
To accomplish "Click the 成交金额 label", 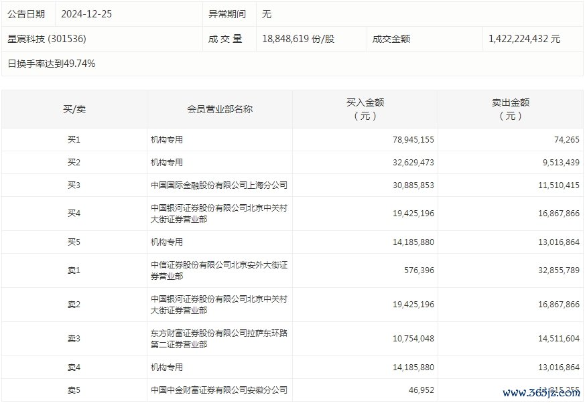I will pos(391,39).
